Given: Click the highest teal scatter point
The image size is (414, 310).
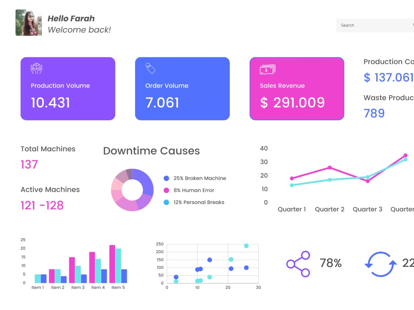Looking at the screenshot, I should [x=246, y=246].
